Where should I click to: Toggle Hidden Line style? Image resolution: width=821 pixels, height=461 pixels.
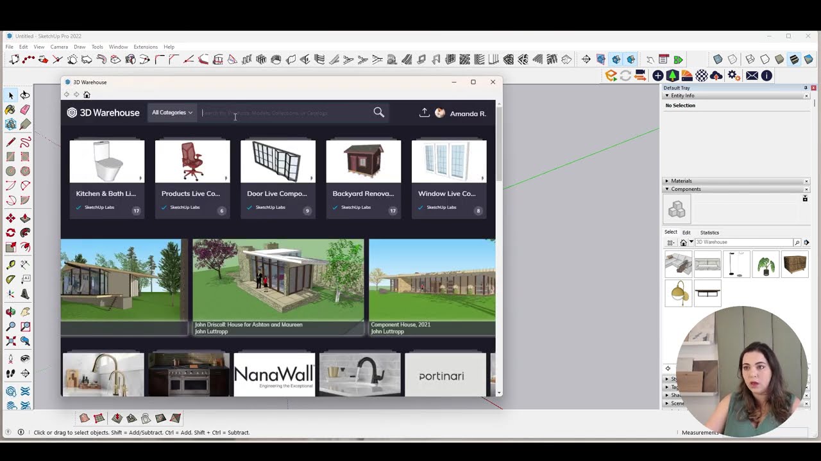(765, 60)
